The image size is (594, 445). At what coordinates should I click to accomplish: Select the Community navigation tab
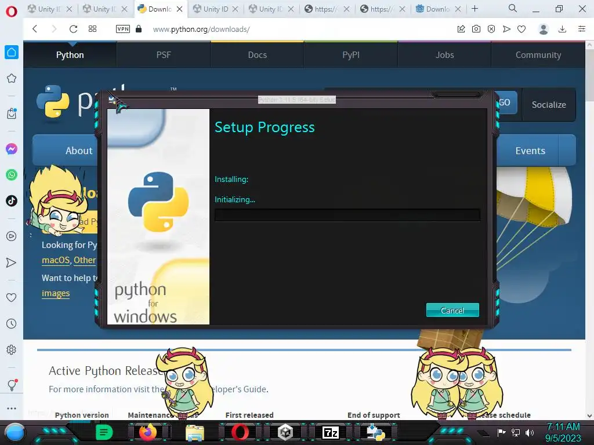click(x=538, y=55)
